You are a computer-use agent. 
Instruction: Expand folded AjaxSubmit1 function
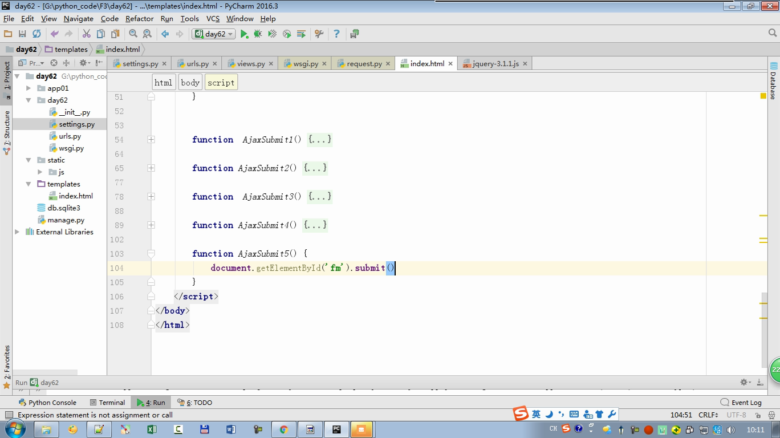tap(151, 139)
